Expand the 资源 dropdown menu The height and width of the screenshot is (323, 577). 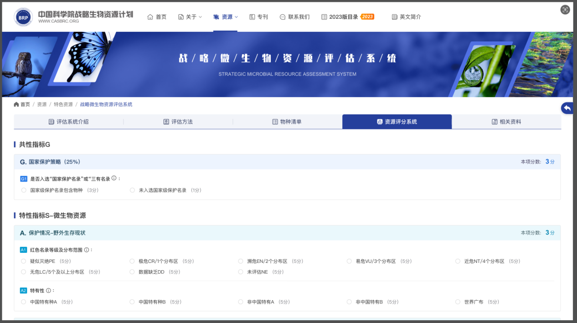coord(226,17)
